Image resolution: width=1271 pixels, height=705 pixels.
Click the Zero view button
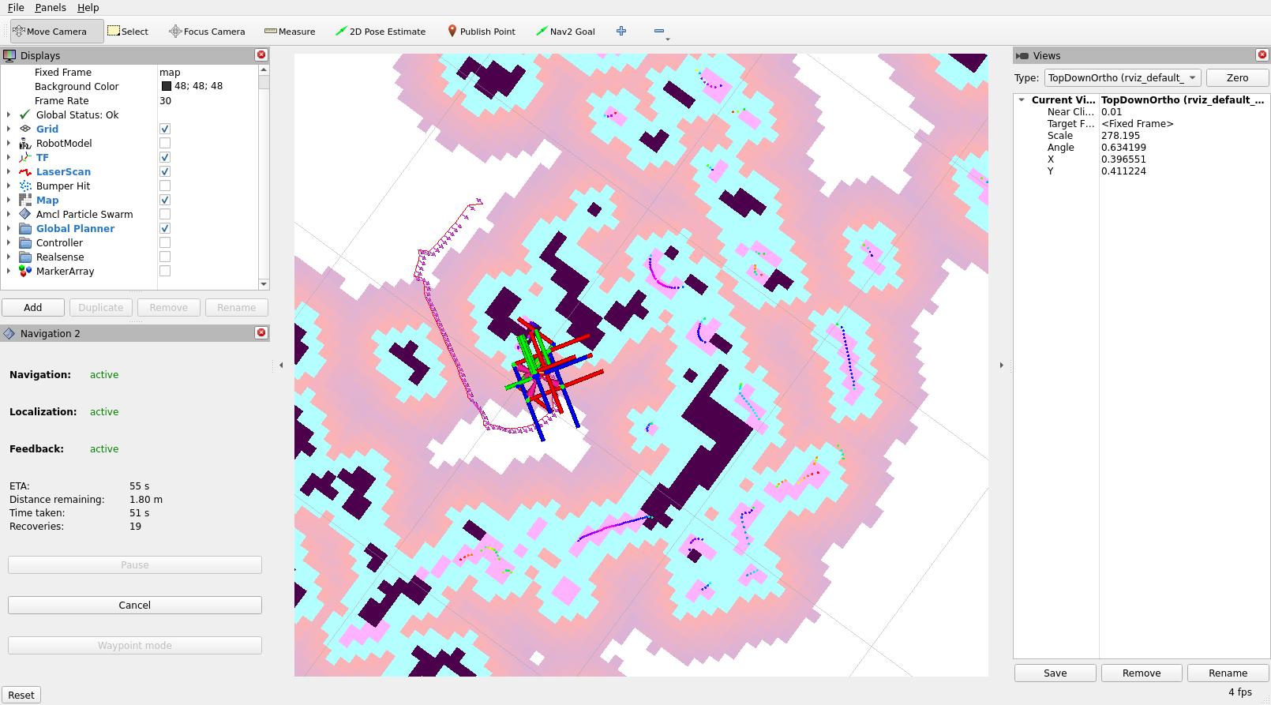[1237, 77]
